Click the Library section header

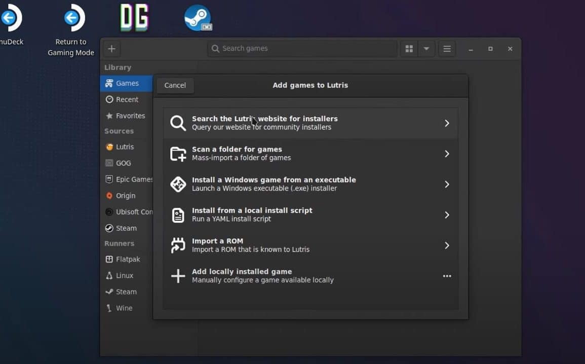click(118, 67)
